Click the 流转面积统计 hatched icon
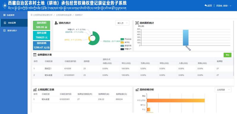Image resolution: width=237 pixels, height=114 pixels. (x=137, y=23)
